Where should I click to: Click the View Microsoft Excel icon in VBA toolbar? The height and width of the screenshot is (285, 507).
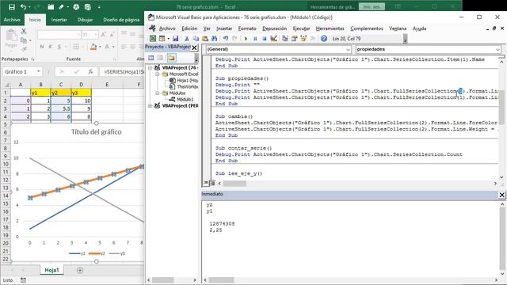click(153, 39)
